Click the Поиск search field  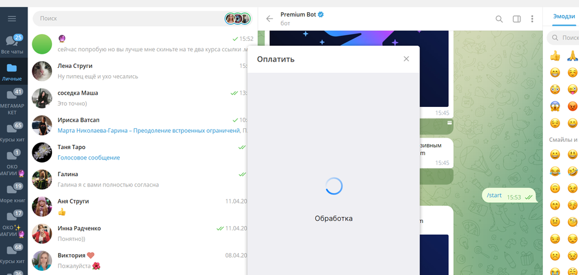pyautogui.click(x=128, y=19)
